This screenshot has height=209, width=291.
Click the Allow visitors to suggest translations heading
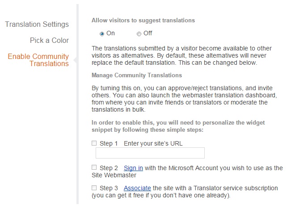tap(143, 20)
